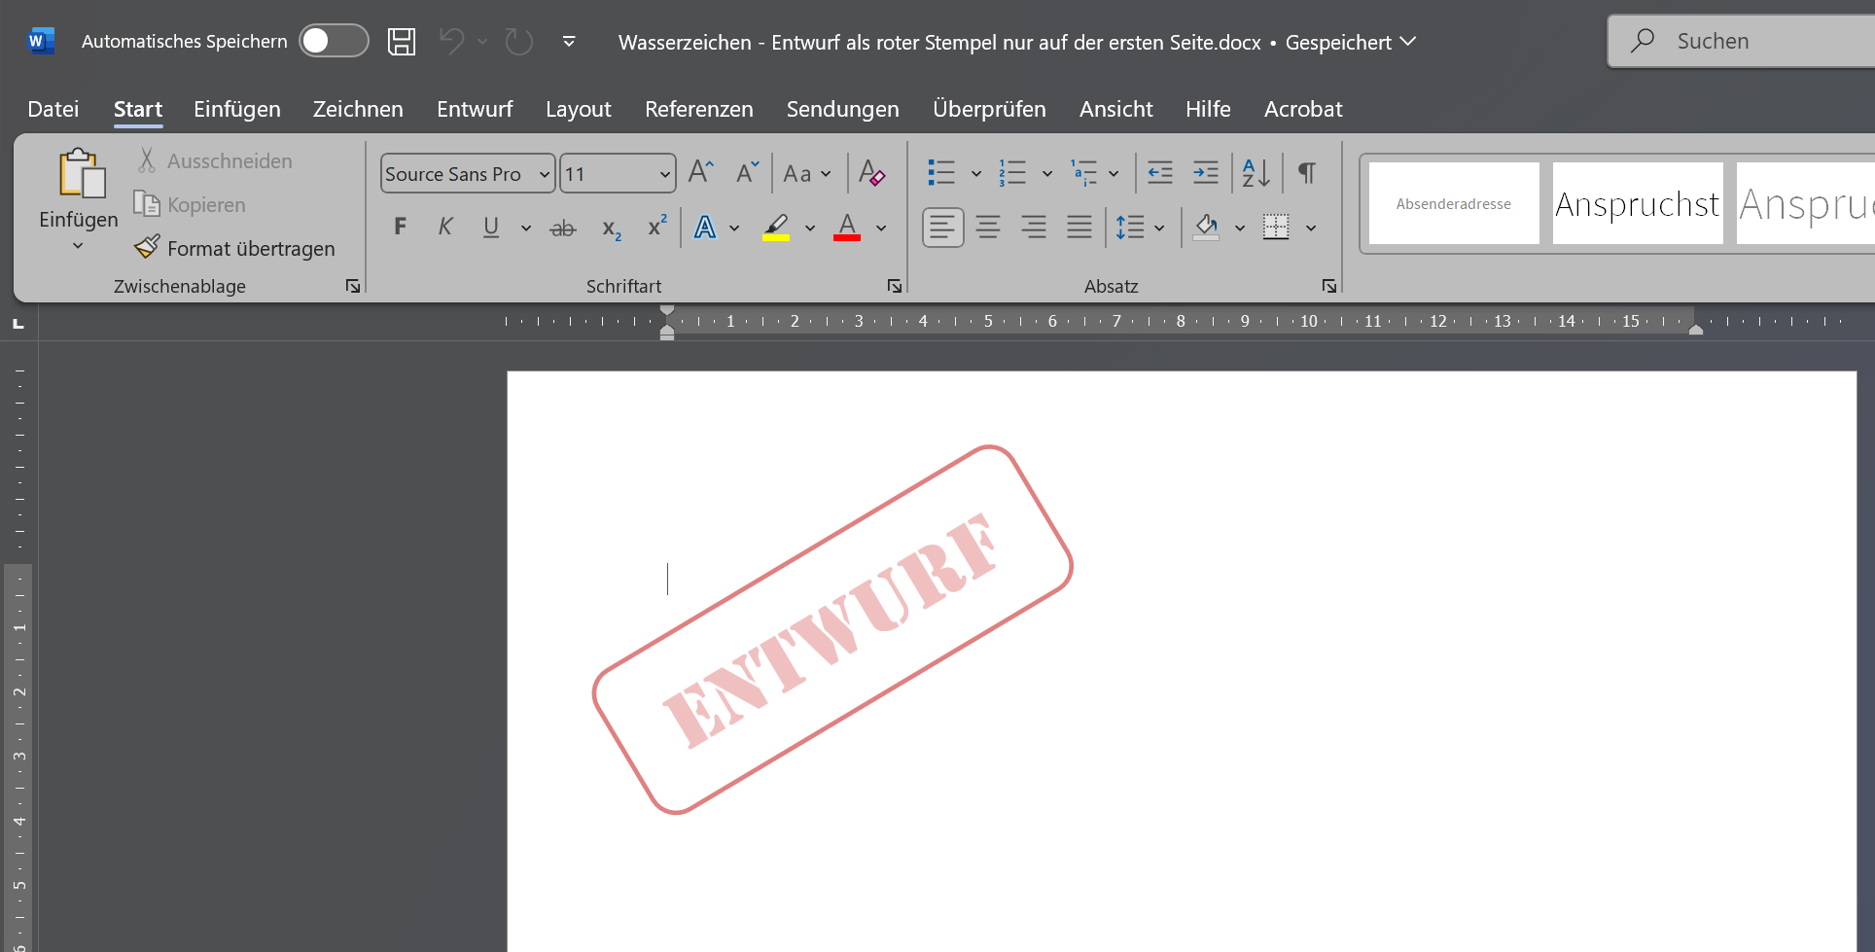The image size is (1875, 952).
Task: Expand Einfügen paste options arrow
Action: (78, 246)
